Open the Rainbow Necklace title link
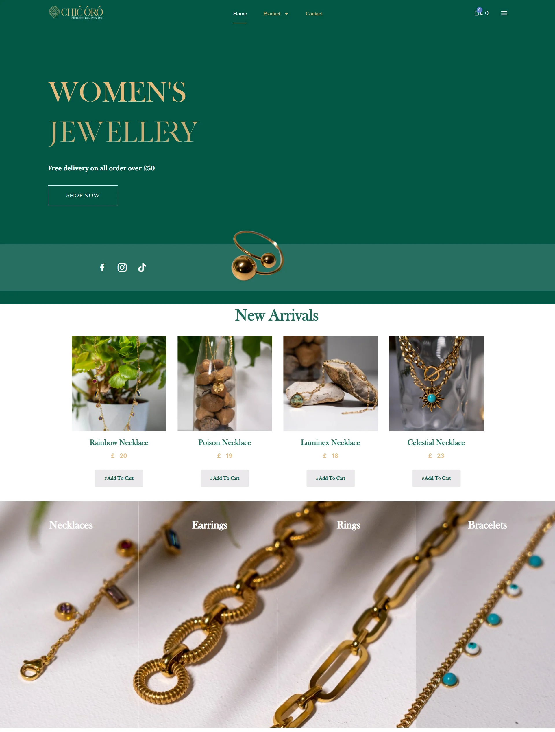555x732 pixels. (x=119, y=442)
